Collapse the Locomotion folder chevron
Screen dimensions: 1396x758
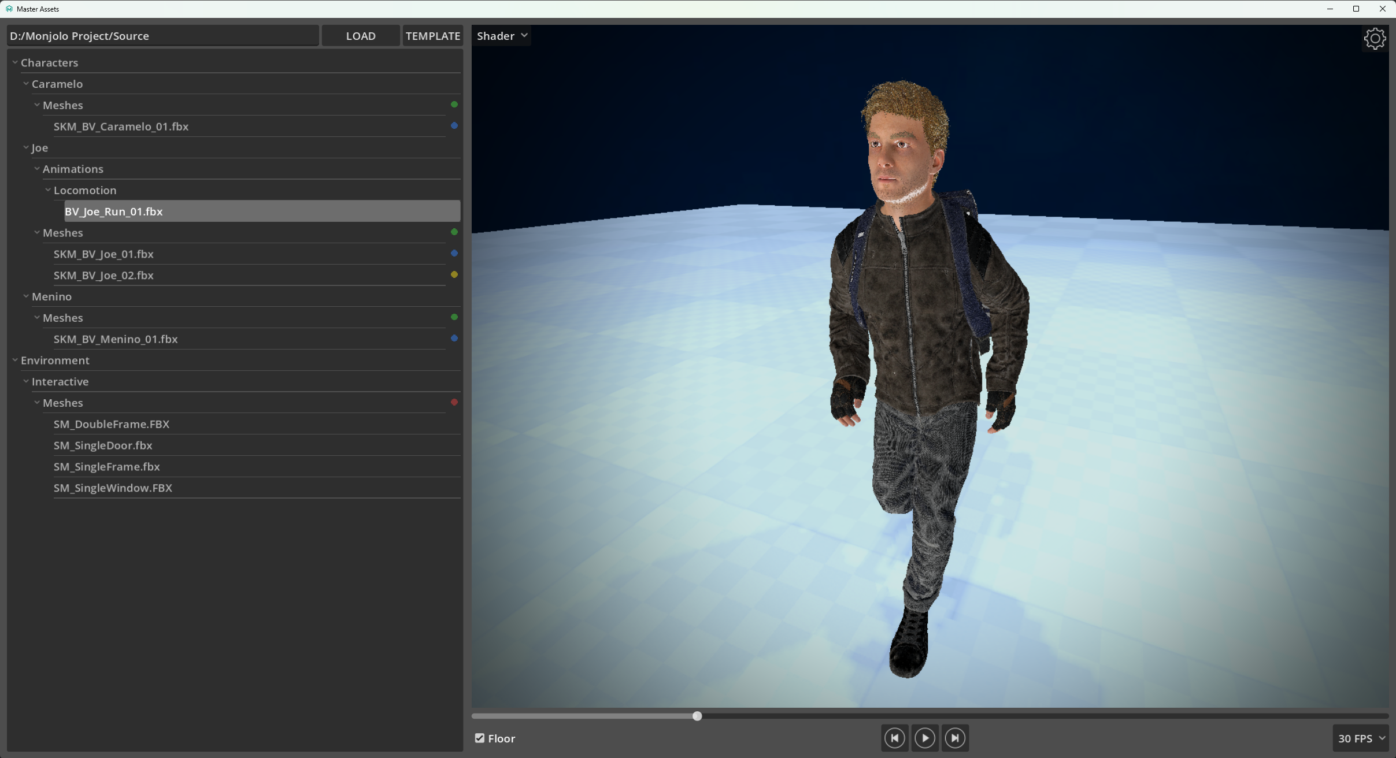[x=48, y=190]
